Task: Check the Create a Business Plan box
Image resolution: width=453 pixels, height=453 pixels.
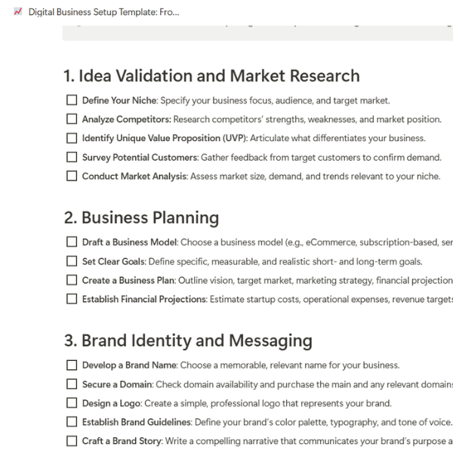Action: click(x=72, y=280)
